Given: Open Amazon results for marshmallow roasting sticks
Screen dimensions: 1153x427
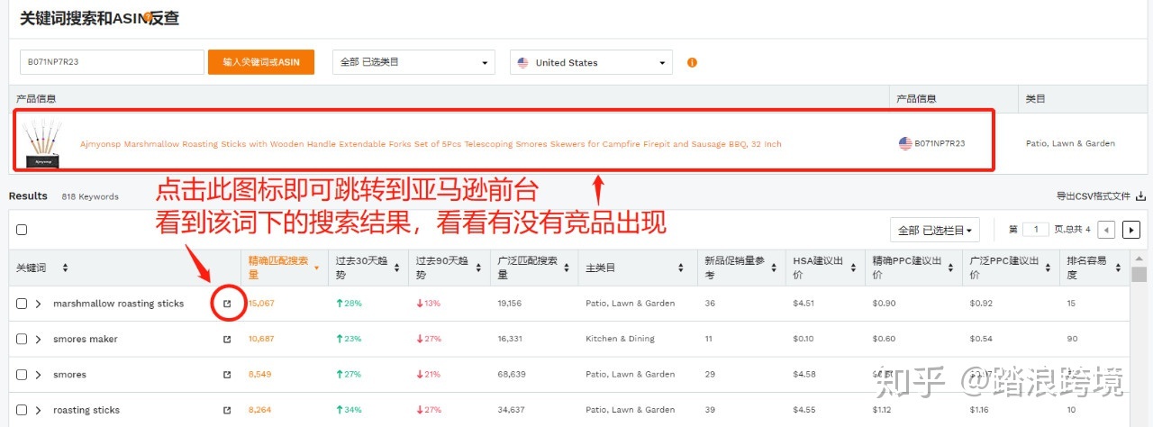Looking at the screenshot, I should pyautogui.click(x=227, y=304).
